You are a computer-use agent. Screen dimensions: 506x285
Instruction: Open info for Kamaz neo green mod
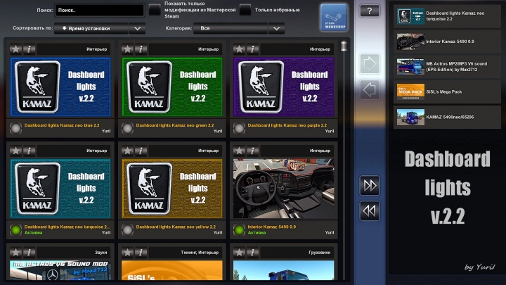pyautogui.click(x=141, y=49)
